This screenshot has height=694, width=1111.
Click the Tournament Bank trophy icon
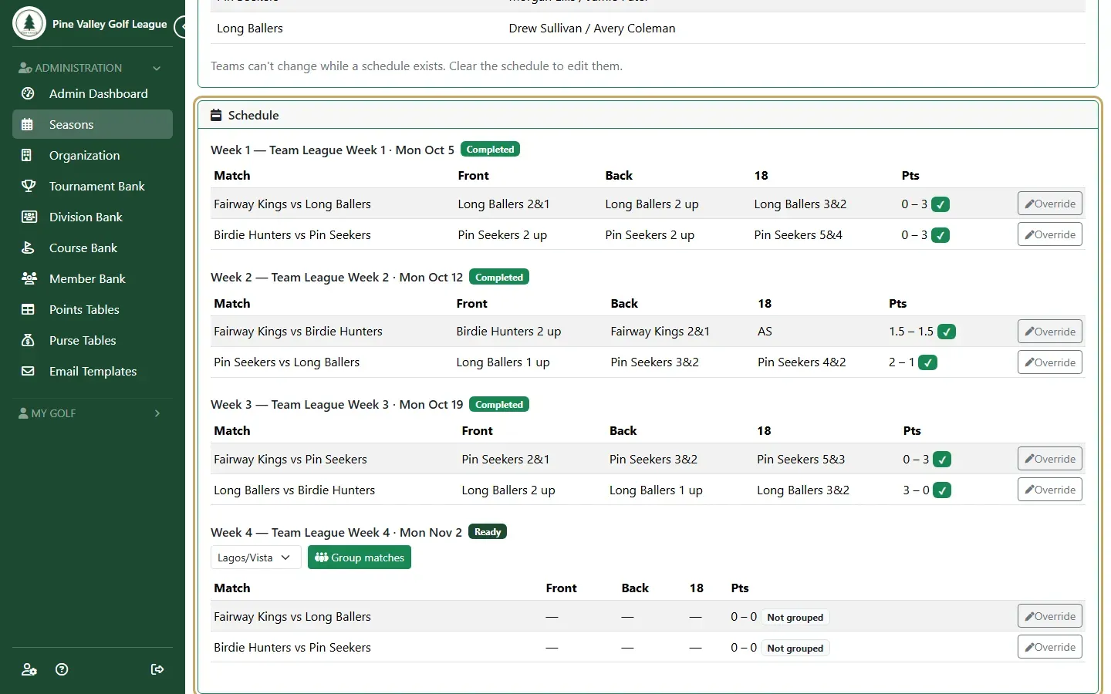pos(28,186)
